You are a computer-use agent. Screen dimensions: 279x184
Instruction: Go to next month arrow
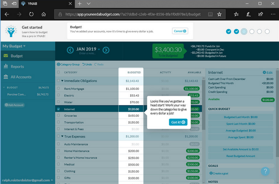pyautogui.click(x=106, y=50)
